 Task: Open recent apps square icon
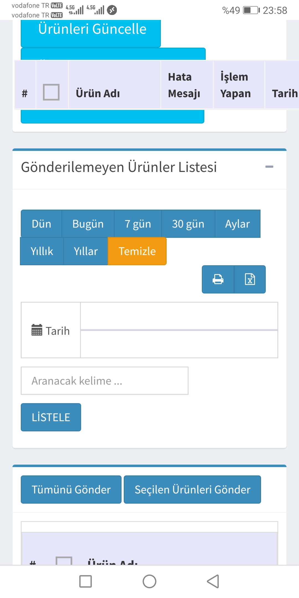click(x=86, y=581)
